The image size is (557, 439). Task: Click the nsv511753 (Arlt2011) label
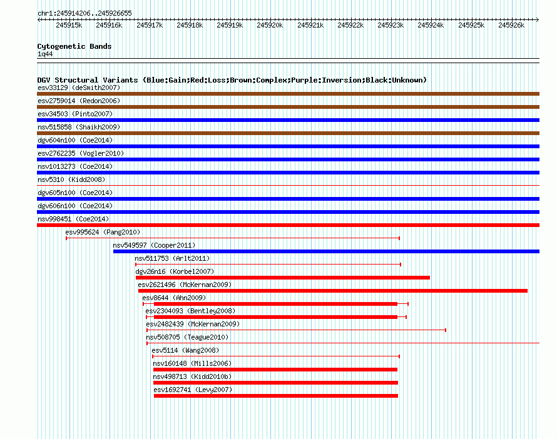click(x=172, y=258)
